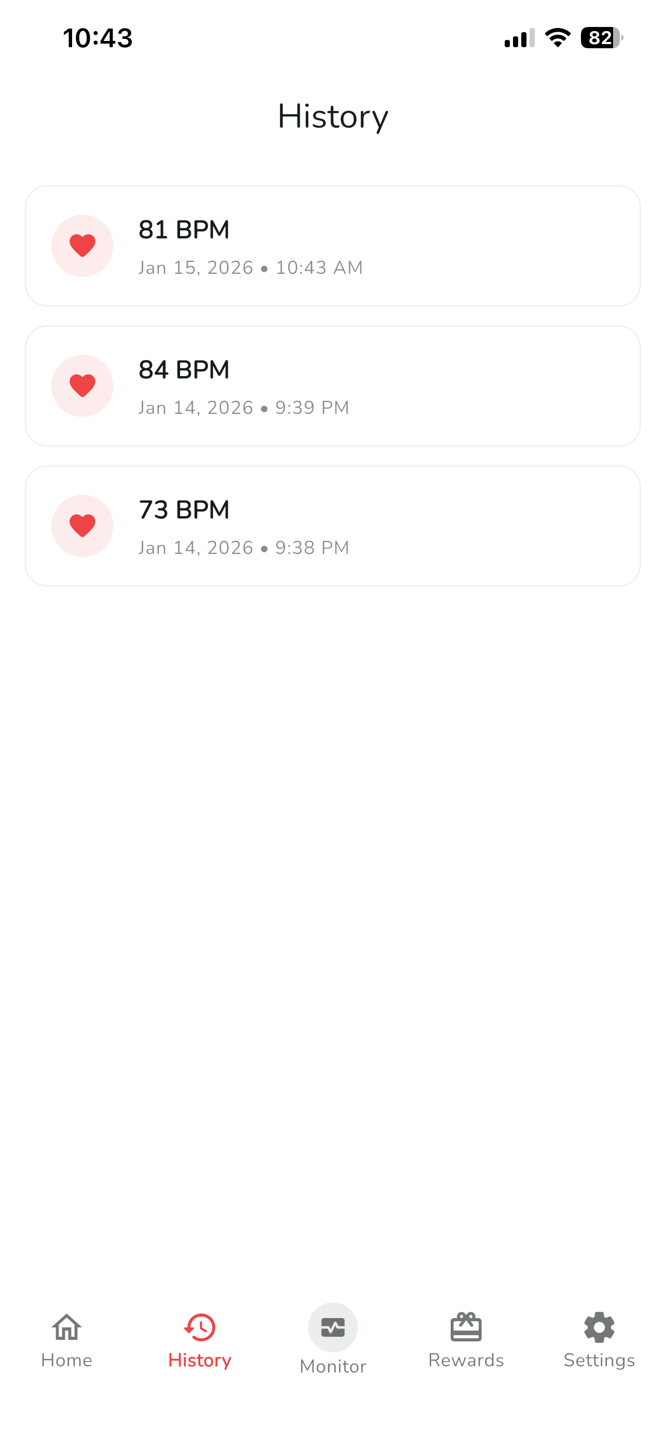This screenshot has width=666, height=1441.
Task: Tap the heart icon beside 73 BPM
Action: pos(82,525)
